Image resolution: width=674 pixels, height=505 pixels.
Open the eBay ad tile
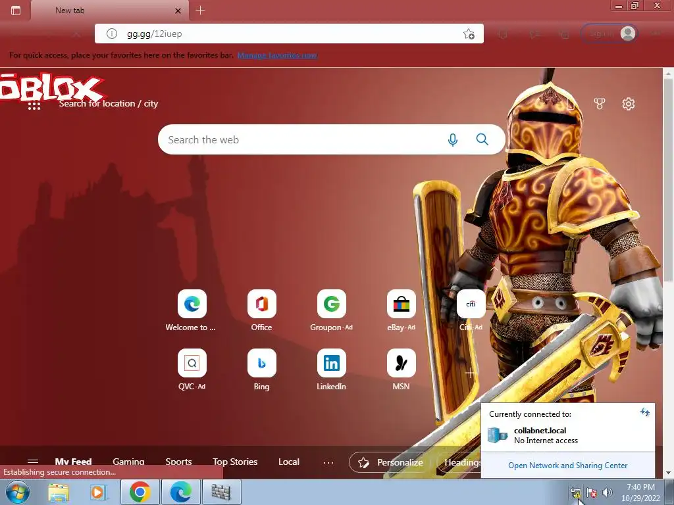[x=402, y=310]
